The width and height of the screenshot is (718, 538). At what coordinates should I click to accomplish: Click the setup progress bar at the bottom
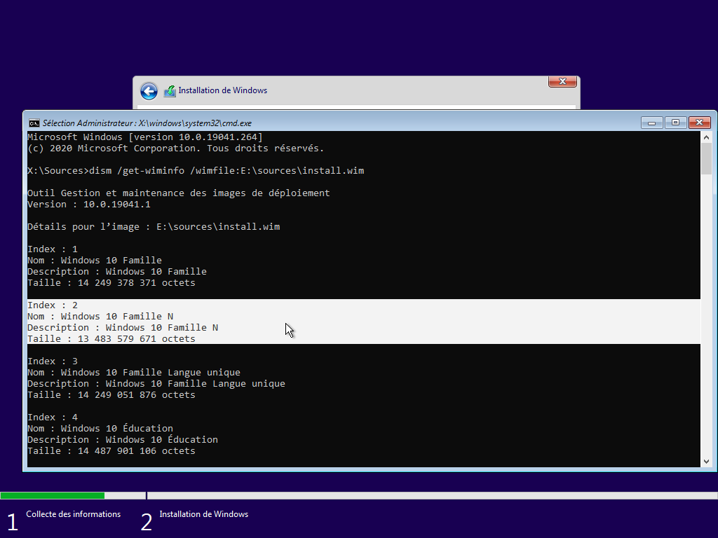[x=359, y=495]
